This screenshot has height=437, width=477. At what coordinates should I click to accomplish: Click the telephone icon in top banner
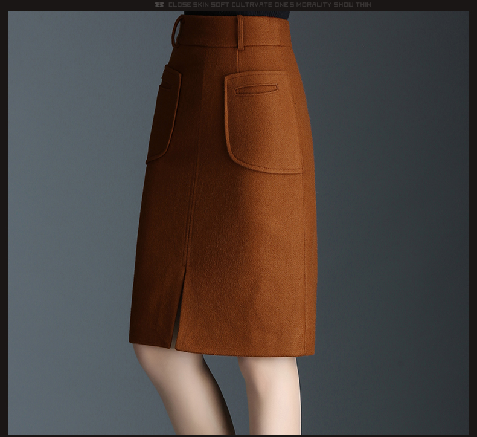[159, 5]
